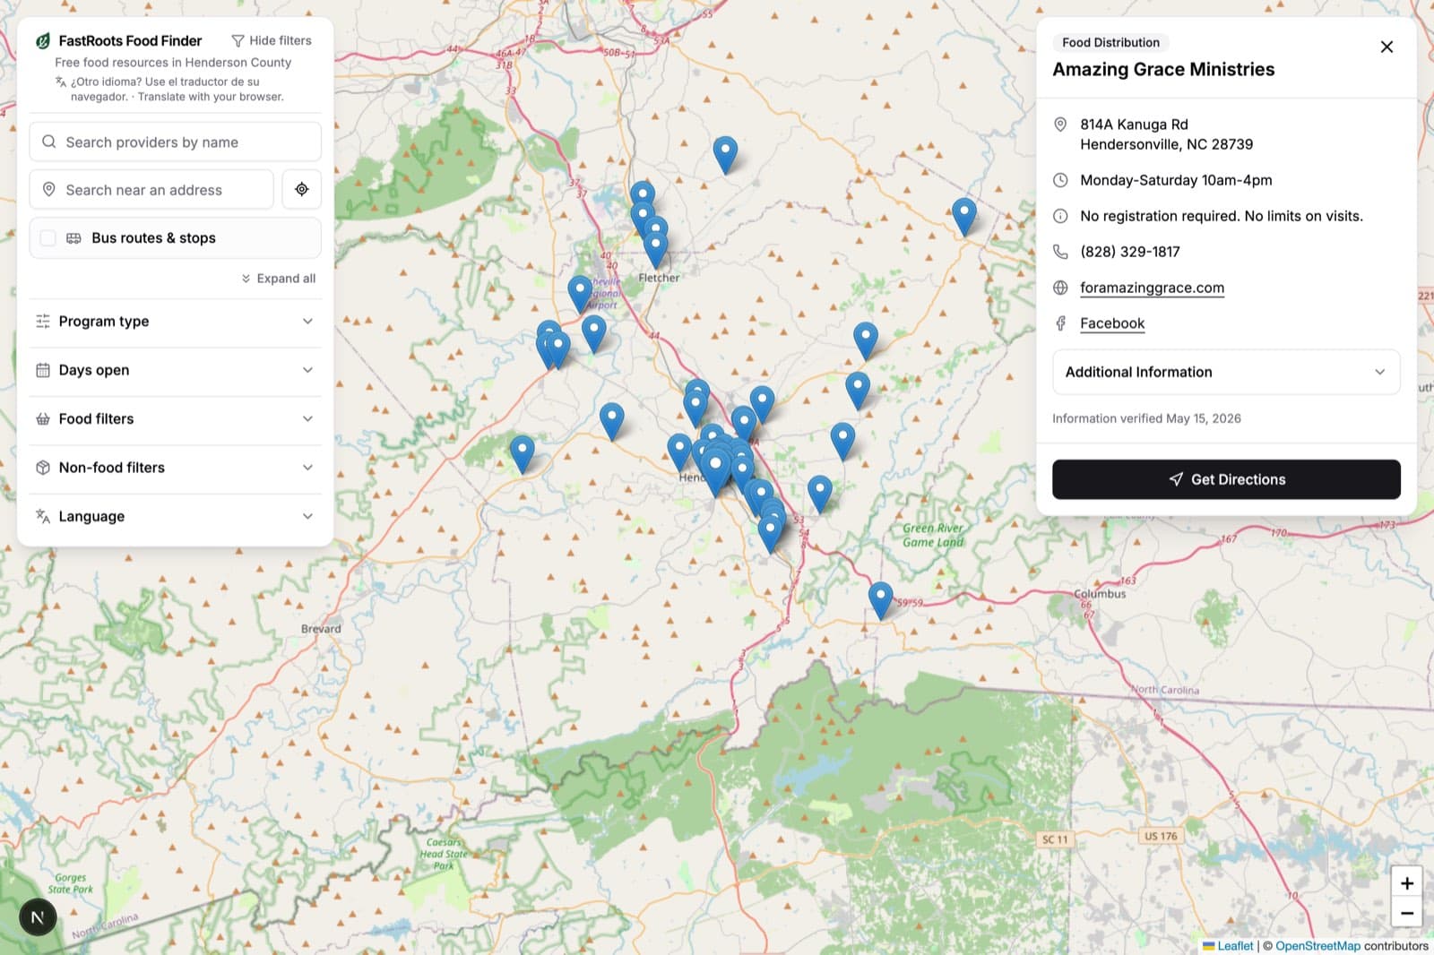Click Expand all filters
1434x955 pixels.
(x=278, y=279)
